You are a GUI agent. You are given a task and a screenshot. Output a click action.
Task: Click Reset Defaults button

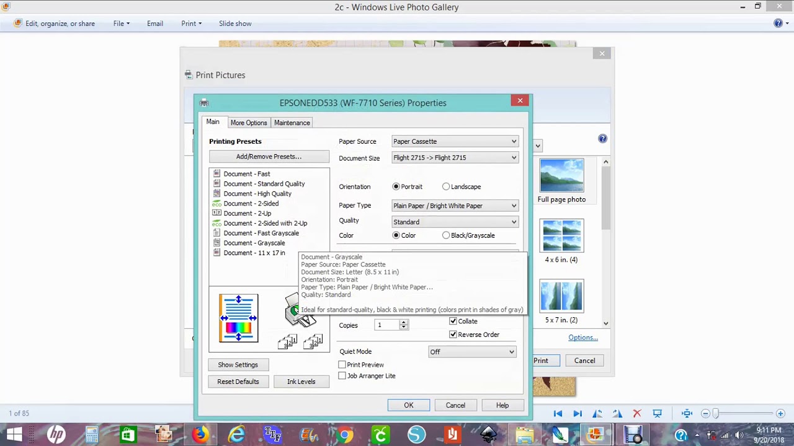[x=238, y=382]
